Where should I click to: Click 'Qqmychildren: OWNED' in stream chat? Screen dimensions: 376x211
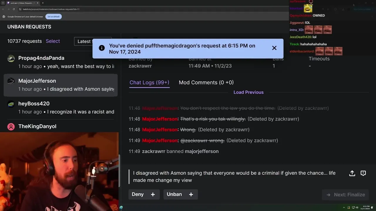pos(307,16)
